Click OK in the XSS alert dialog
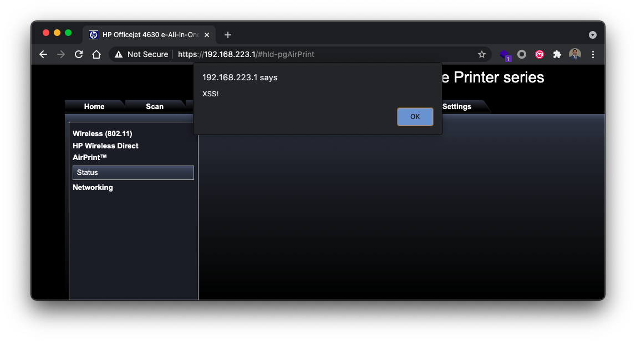This screenshot has width=636, height=341. click(x=415, y=117)
